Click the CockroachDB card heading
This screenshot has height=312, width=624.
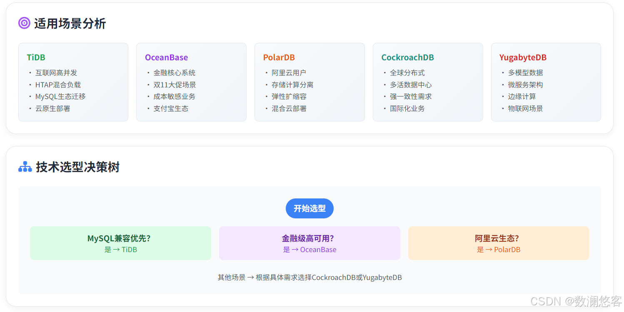[407, 57]
